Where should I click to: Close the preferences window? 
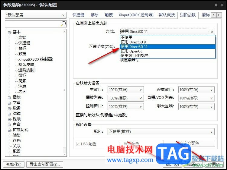coord(222,5)
